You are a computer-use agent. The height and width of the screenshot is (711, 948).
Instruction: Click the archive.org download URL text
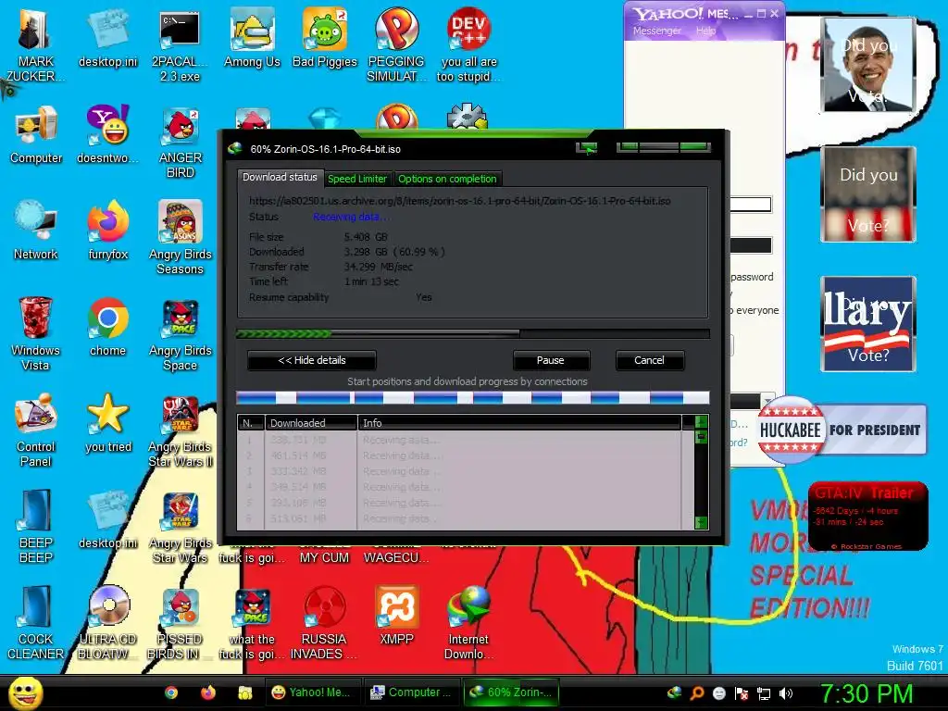(x=459, y=201)
